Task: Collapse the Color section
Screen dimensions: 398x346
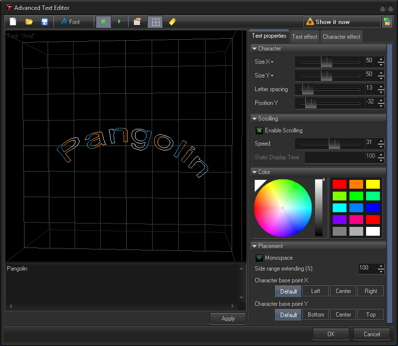Action: tap(254, 172)
